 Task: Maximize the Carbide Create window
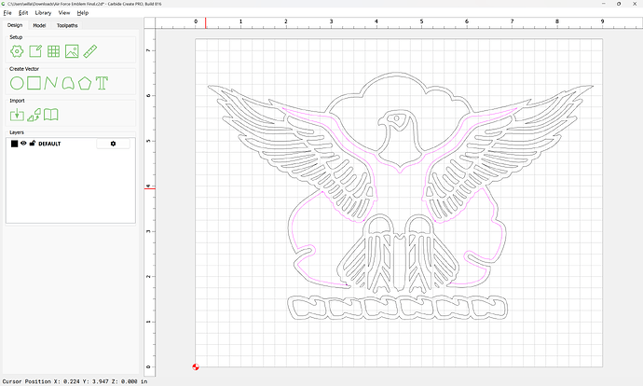coord(619,4)
